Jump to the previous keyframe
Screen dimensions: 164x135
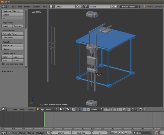(116, 133)
